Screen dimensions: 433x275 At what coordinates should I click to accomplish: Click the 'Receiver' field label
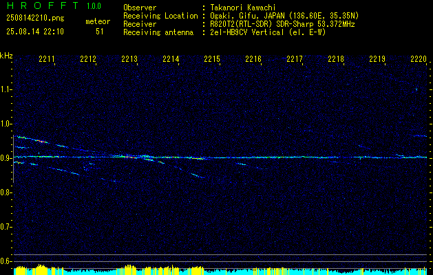point(140,24)
